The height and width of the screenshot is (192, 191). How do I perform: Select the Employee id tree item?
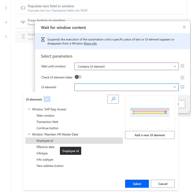click(x=74, y=140)
